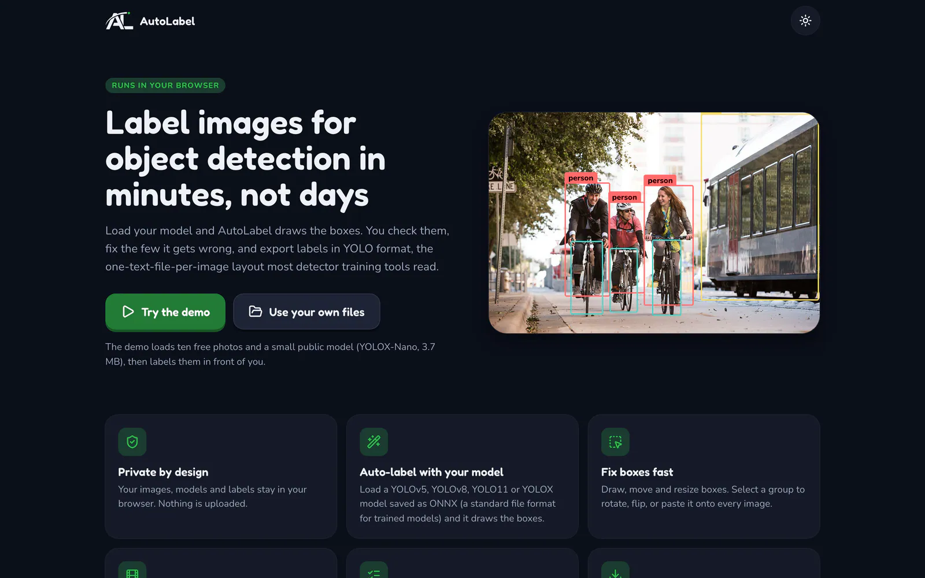Click the download arrow icon in bottom-right card
925x578 pixels.
pos(615,570)
